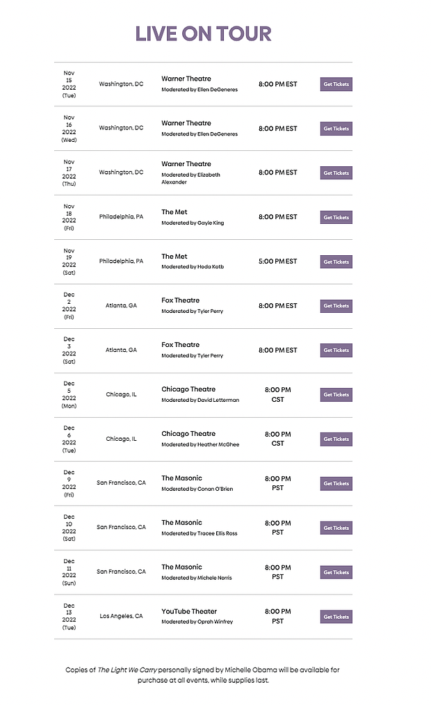This screenshot has height=705, width=431.
Task: Get tickets for Michele Norris show
Action: 336,572
